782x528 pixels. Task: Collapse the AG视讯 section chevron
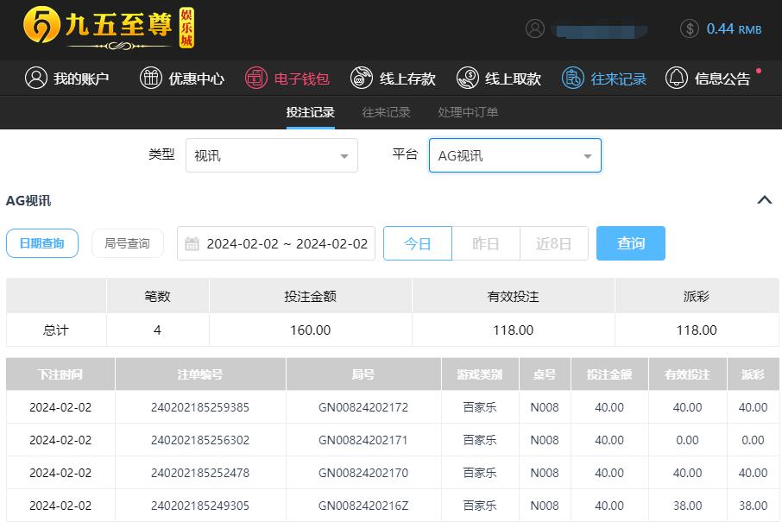[765, 200]
